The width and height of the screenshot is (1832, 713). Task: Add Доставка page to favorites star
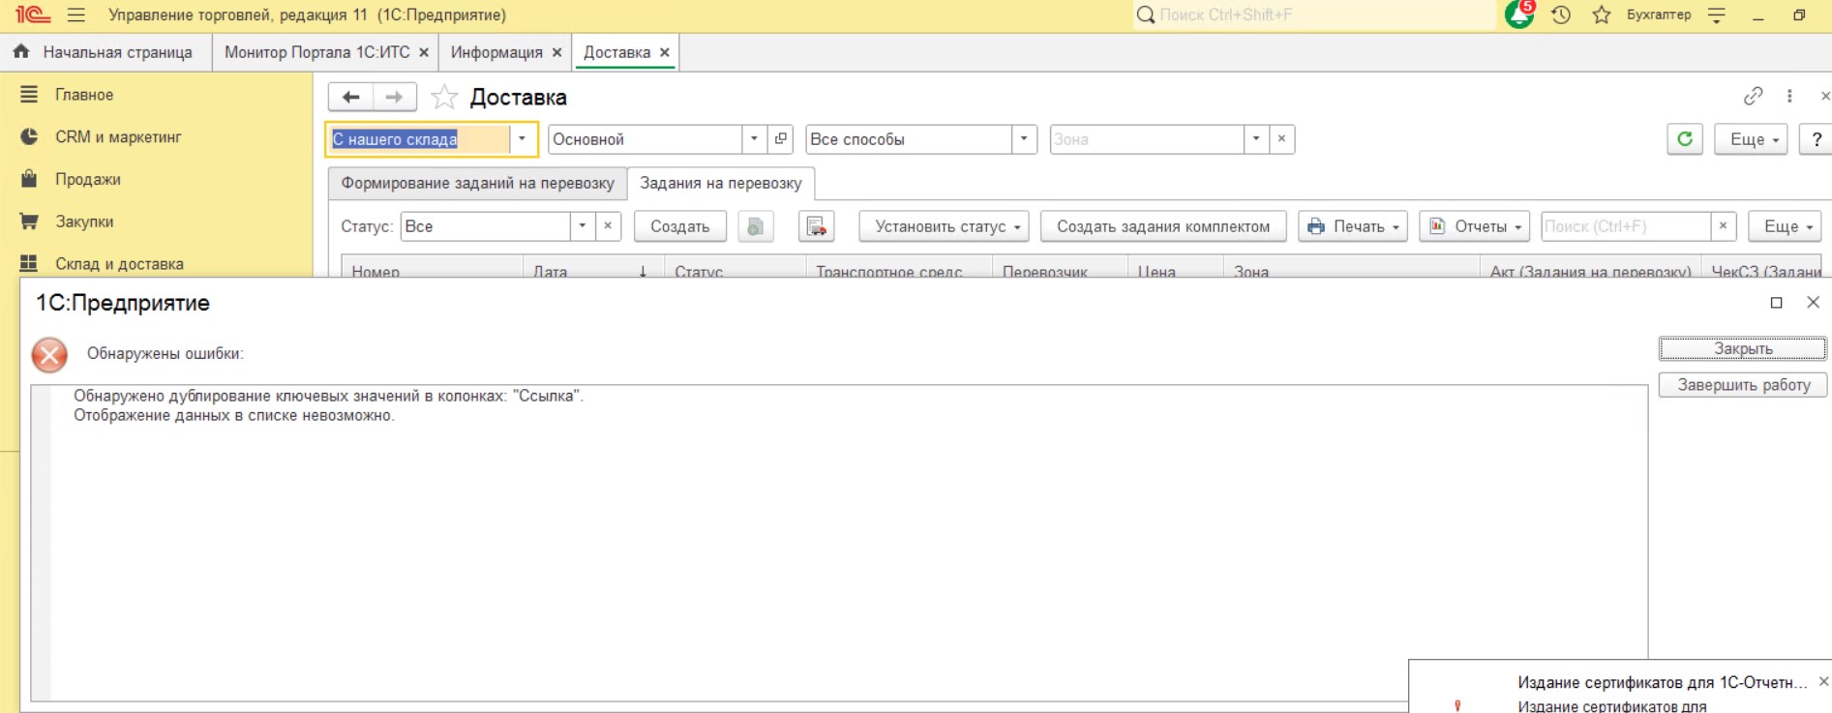(444, 97)
